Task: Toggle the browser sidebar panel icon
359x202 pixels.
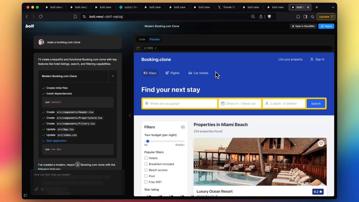Action: click(x=305, y=17)
